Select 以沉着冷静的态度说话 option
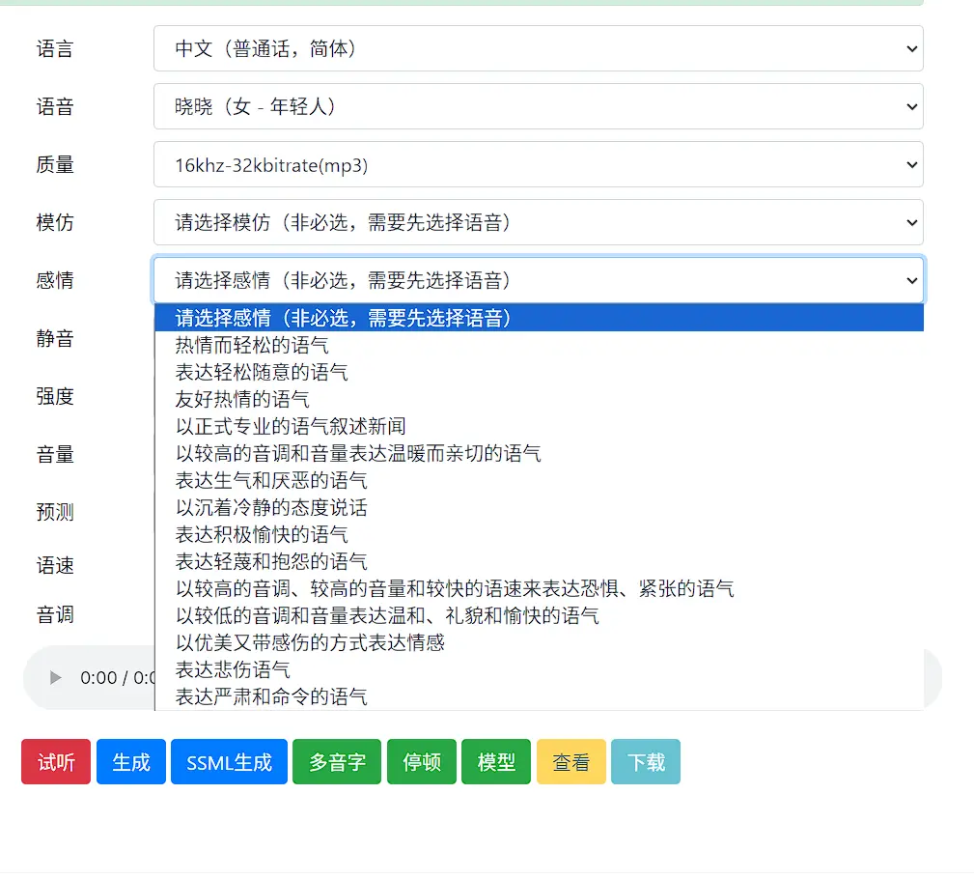 point(271,507)
